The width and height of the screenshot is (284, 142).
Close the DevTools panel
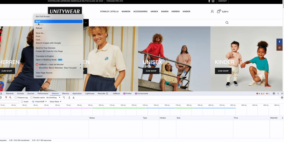pyautogui.click(x=282, y=93)
